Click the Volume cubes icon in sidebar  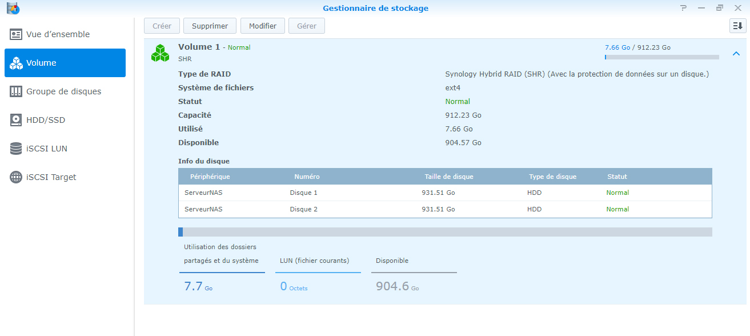[16, 63]
